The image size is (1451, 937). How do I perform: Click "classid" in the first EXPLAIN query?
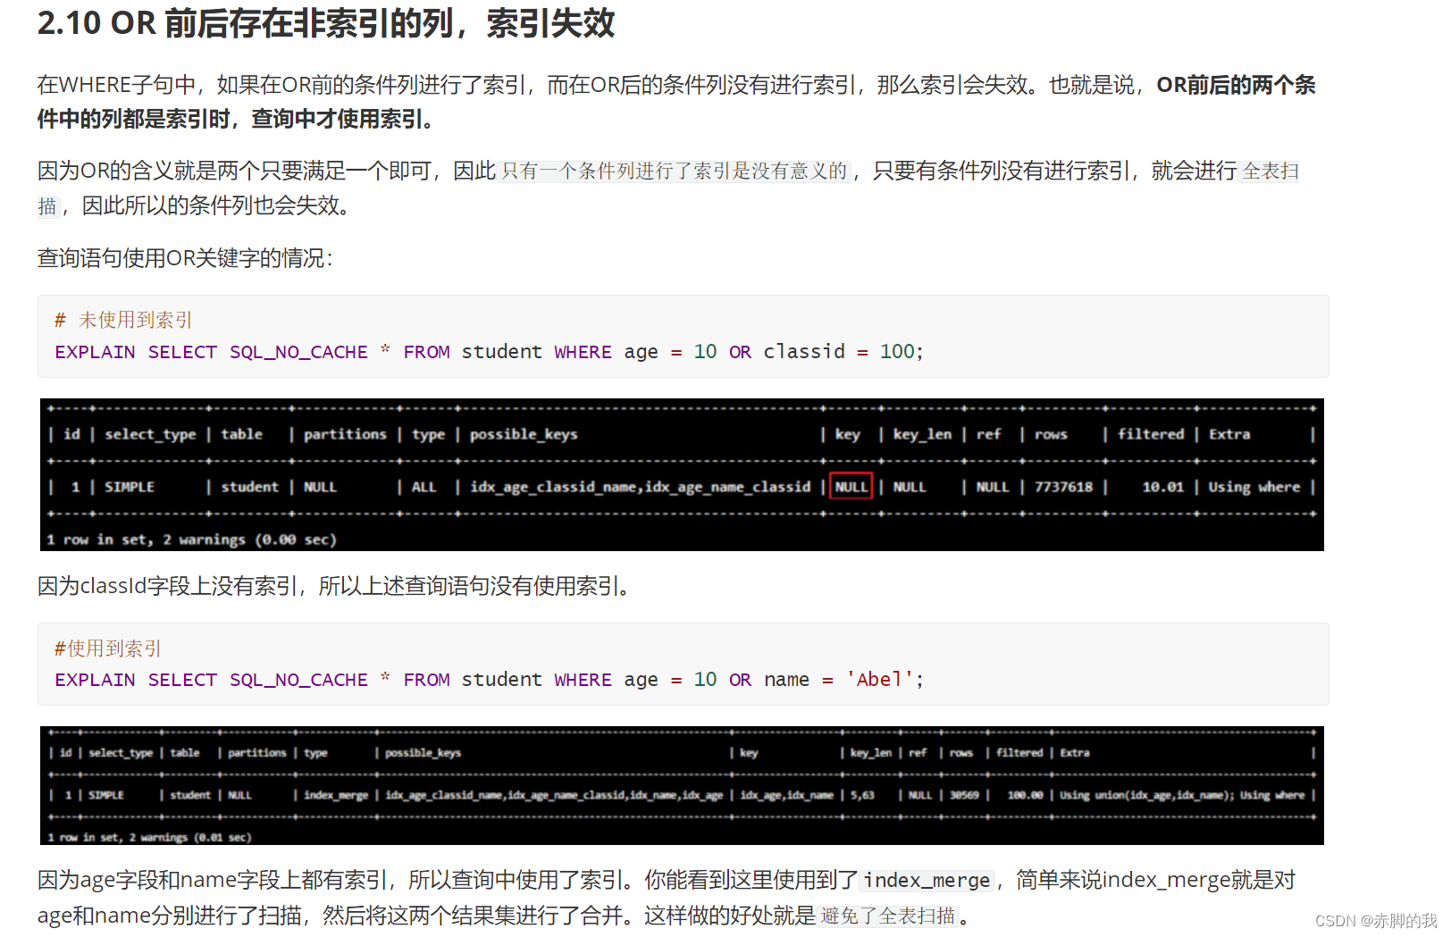[x=804, y=352]
